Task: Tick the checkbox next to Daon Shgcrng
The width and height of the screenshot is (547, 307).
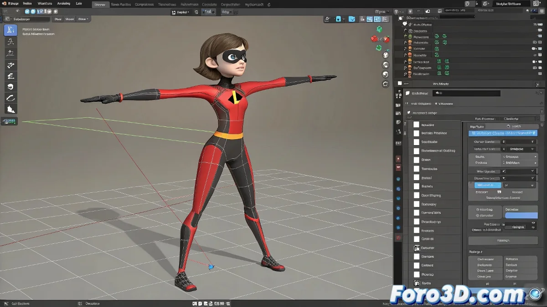Action: point(416,195)
